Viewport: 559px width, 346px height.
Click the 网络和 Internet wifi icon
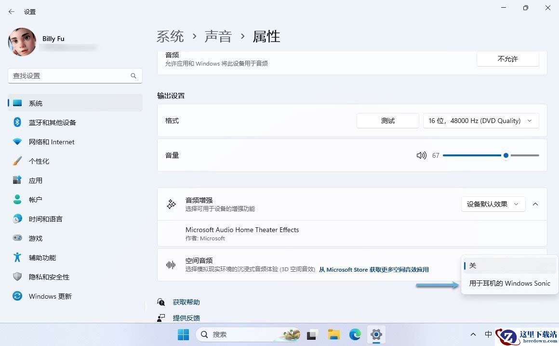coord(17,142)
